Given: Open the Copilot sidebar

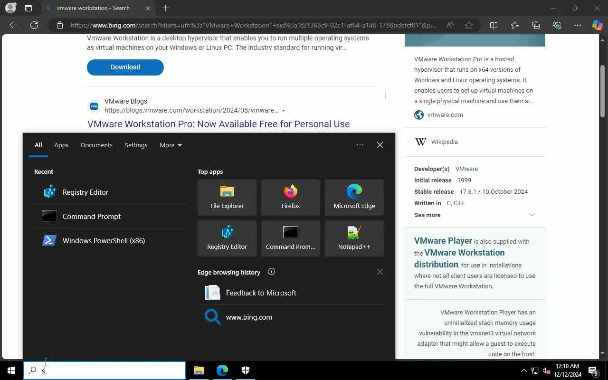Looking at the screenshot, I should click(x=598, y=25).
